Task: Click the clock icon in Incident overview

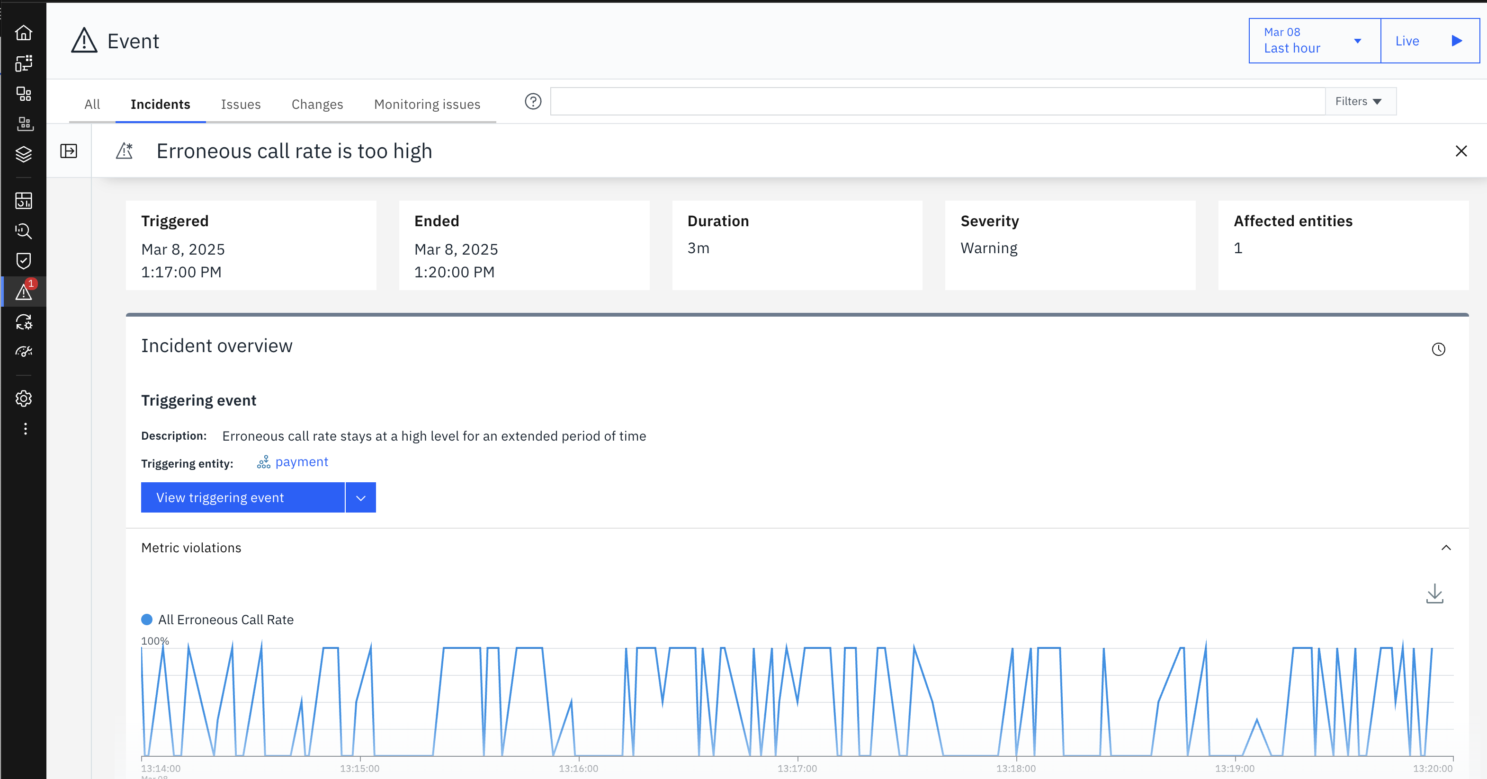Action: (x=1439, y=349)
